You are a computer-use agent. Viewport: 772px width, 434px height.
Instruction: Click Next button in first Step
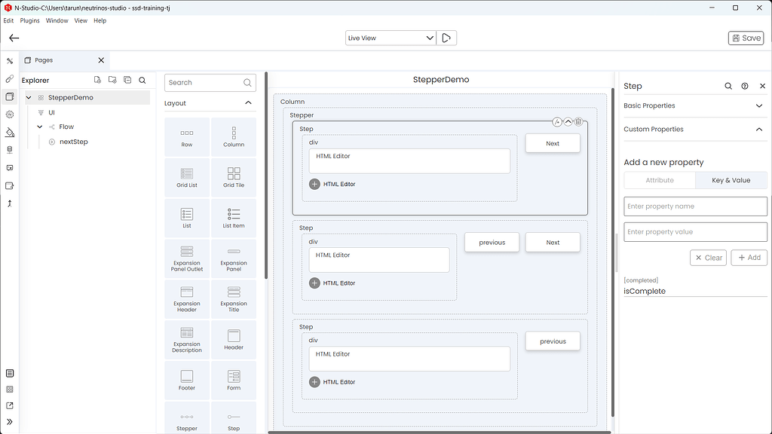(553, 143)
